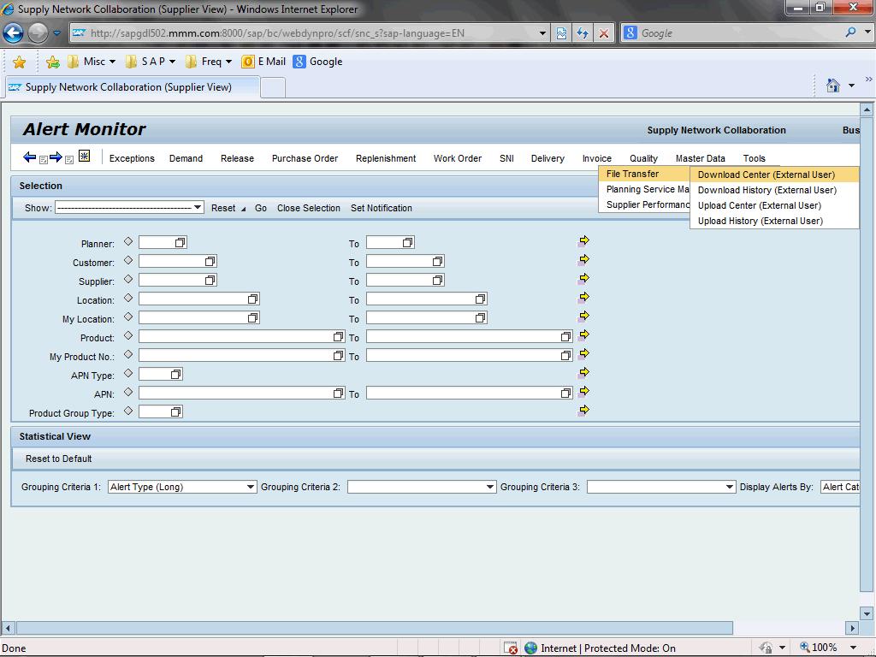Image resolution: width=876 pixels, height=657 pixels.
Task: Open value help for Customer from-field
Action: coord(210,262)
